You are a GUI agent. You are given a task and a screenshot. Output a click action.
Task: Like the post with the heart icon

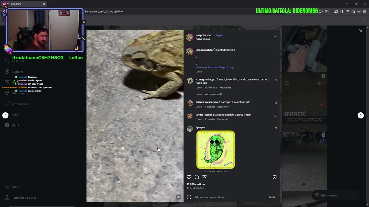(189, 177)
